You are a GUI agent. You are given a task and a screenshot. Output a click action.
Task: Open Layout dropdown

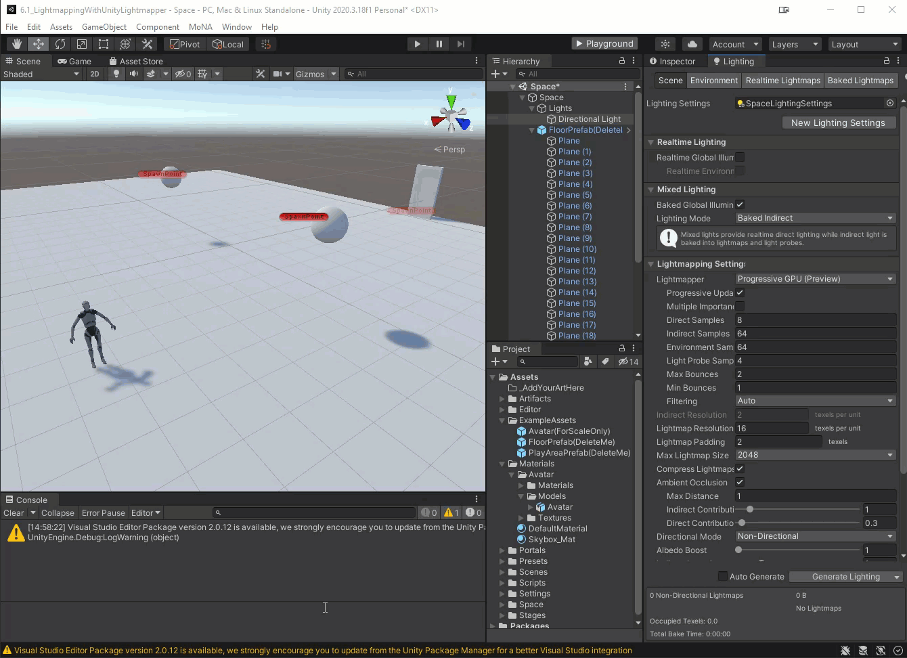(864, 44)
